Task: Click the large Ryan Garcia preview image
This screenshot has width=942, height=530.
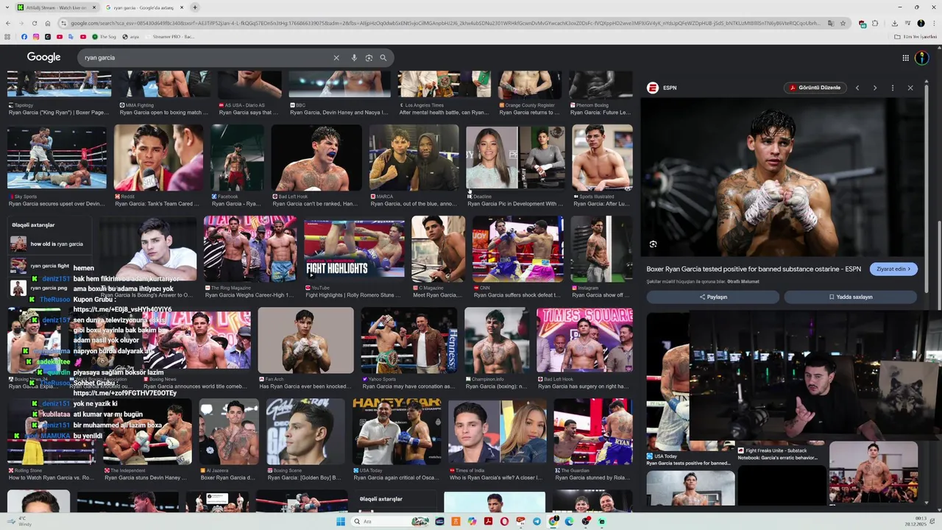Action: click(x=782, y=177)
